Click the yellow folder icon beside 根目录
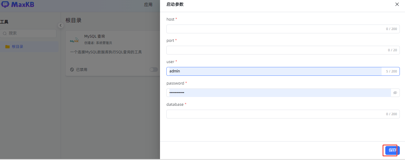The height and width of the screenshot is (160, 405). point(8,47)
